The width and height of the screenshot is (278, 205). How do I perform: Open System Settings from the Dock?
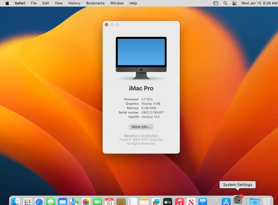coord(238,200)
